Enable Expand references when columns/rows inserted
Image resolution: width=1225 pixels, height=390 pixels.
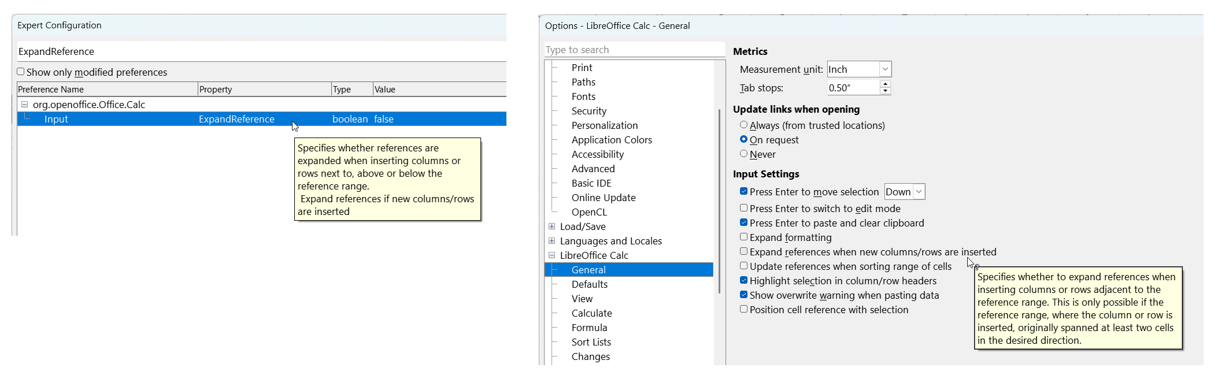tap(744, 252)
